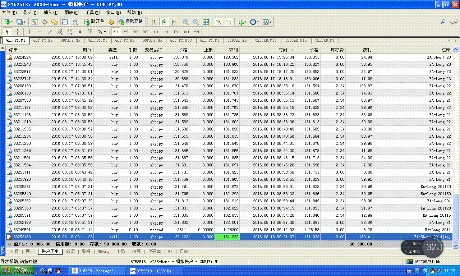Viewport: 460px width, 276px height.
Task: Open the periods clock dropdown
Action: (254, 22)
